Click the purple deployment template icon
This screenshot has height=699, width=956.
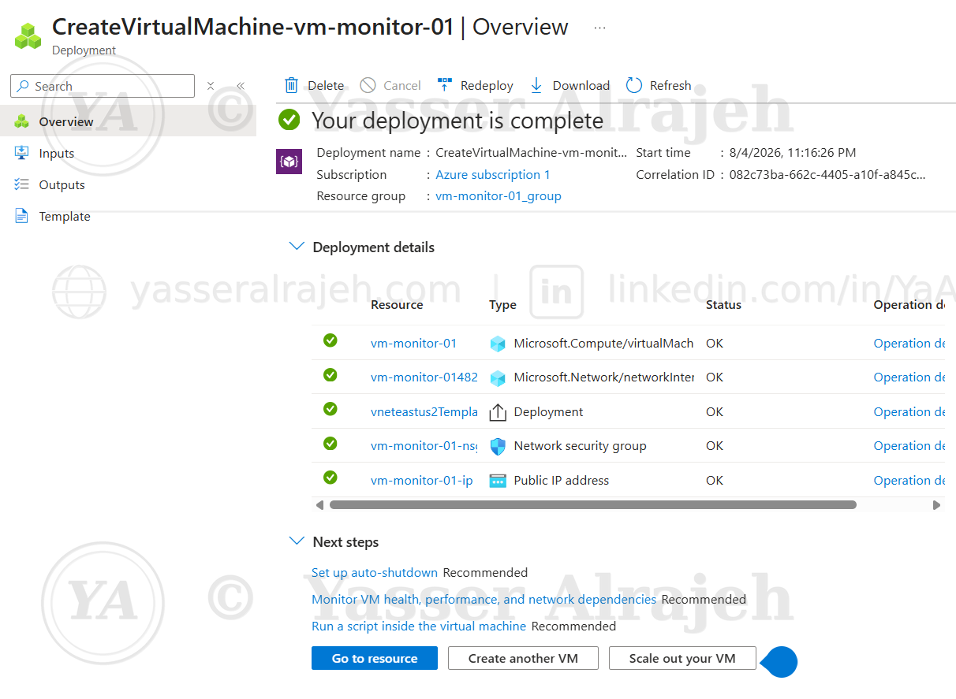tap(289, 161)
